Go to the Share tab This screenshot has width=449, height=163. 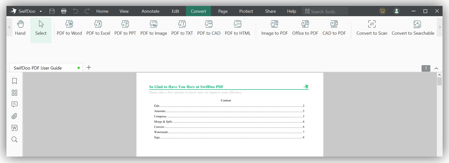point(270,11)
